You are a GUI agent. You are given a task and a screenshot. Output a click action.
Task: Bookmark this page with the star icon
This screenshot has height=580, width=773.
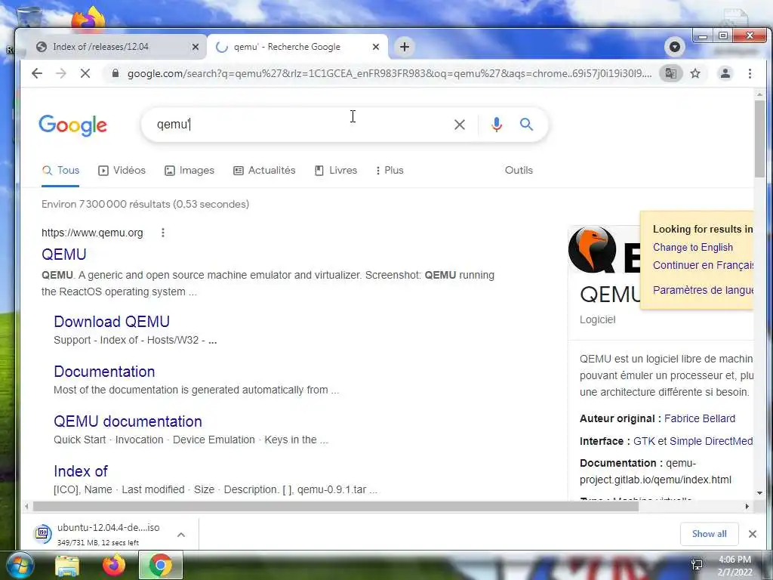tap(695, 73)
